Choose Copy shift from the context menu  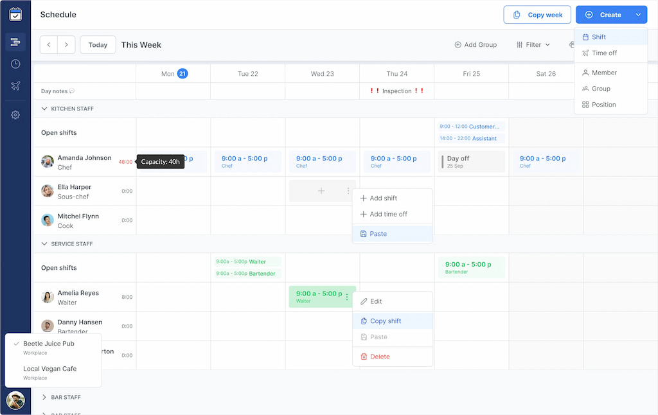[x=384, y=321]
